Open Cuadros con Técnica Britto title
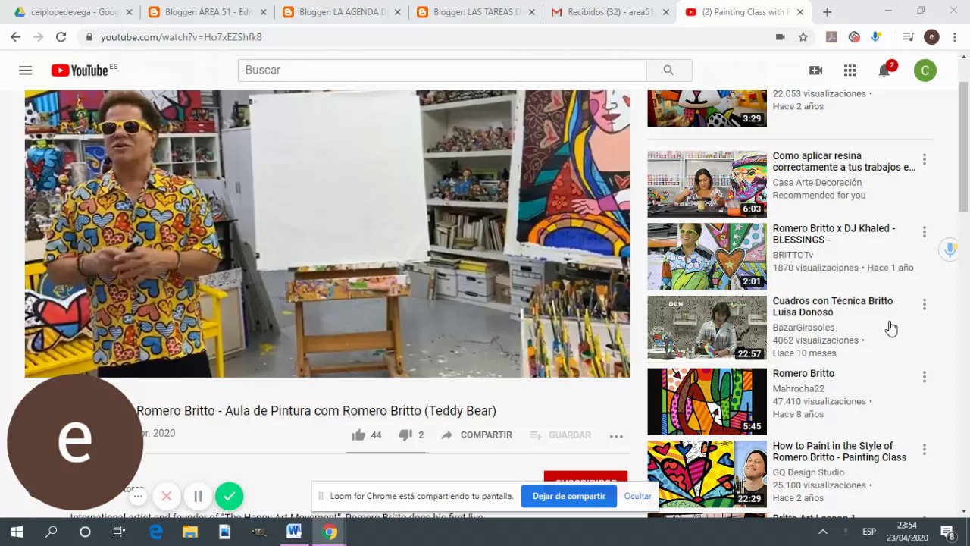This screenshot has width=970, height=546. pyautogui.click(x=833, y=306)
